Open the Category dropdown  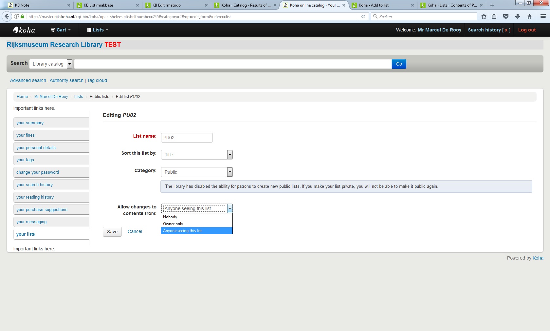[x=197, y=172]
